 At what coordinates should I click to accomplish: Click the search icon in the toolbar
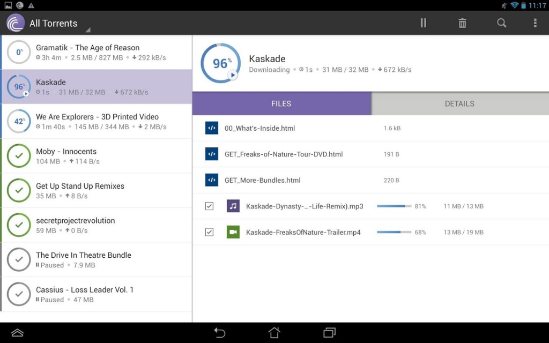coord(501,23)
